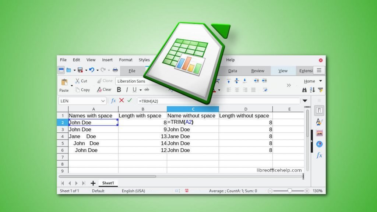Go to the first sheet
This screenshot has height=212, width=377.
(x=63, y=183)
